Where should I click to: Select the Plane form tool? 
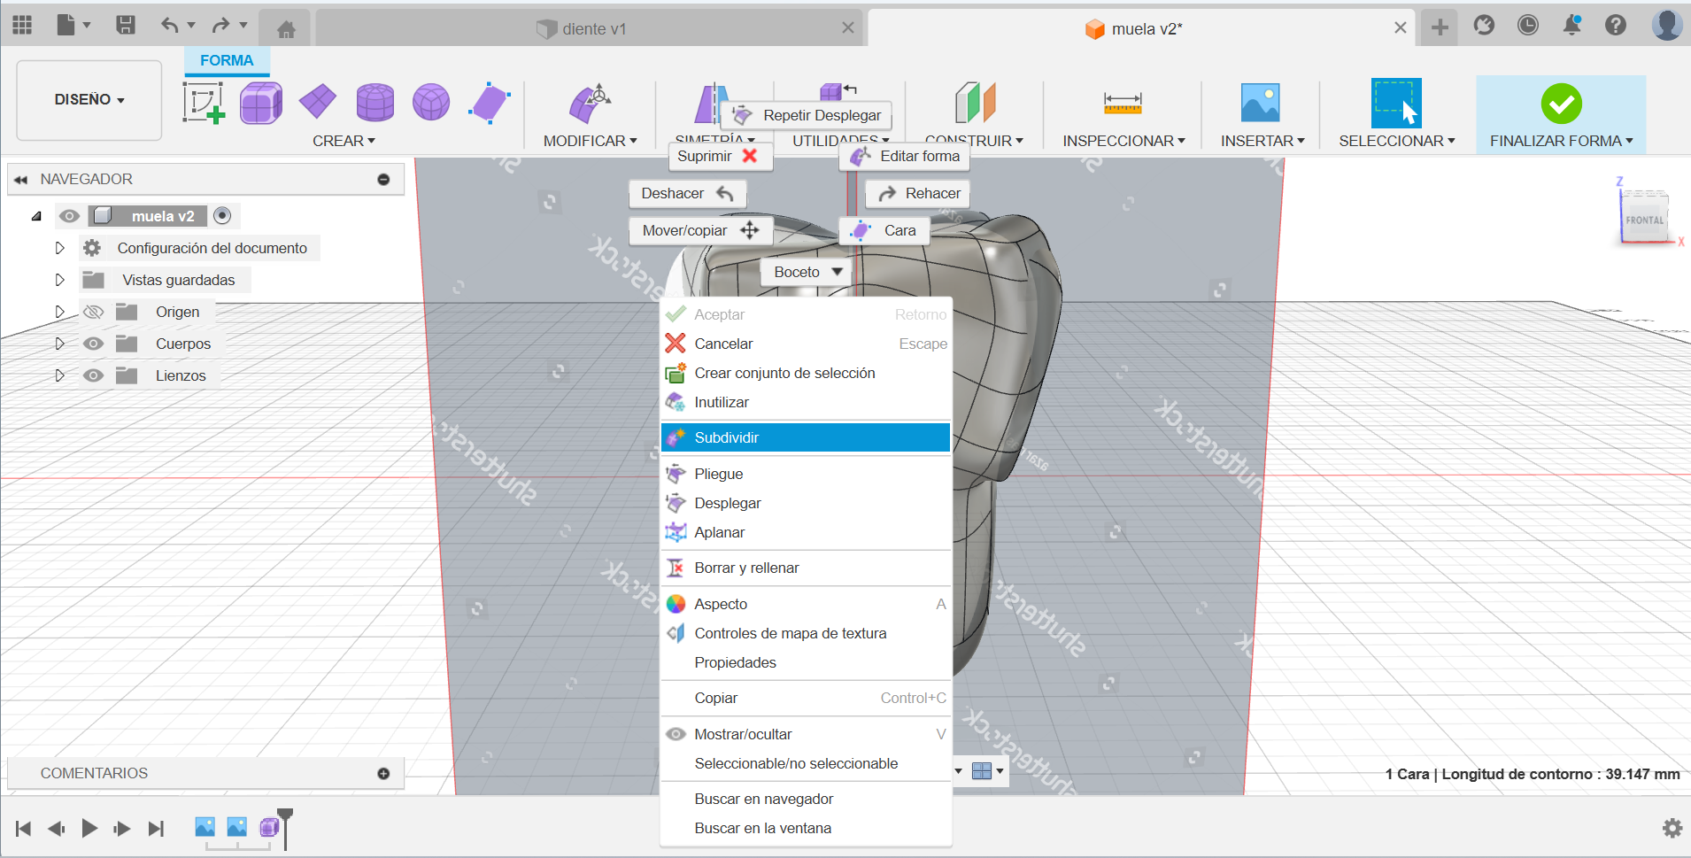(x=318, y=102)
